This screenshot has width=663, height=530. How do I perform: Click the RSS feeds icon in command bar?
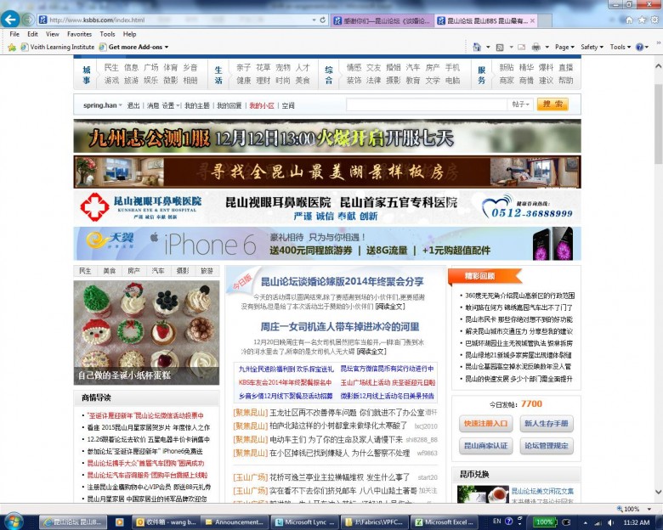click(500, 47)
